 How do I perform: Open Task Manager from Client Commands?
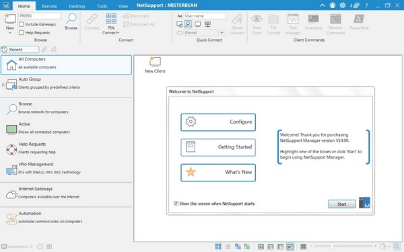(x=293, y=24)
